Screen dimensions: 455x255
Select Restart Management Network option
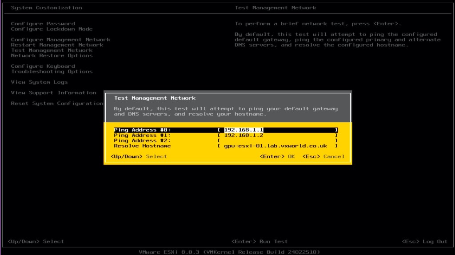tap(57, 45)
